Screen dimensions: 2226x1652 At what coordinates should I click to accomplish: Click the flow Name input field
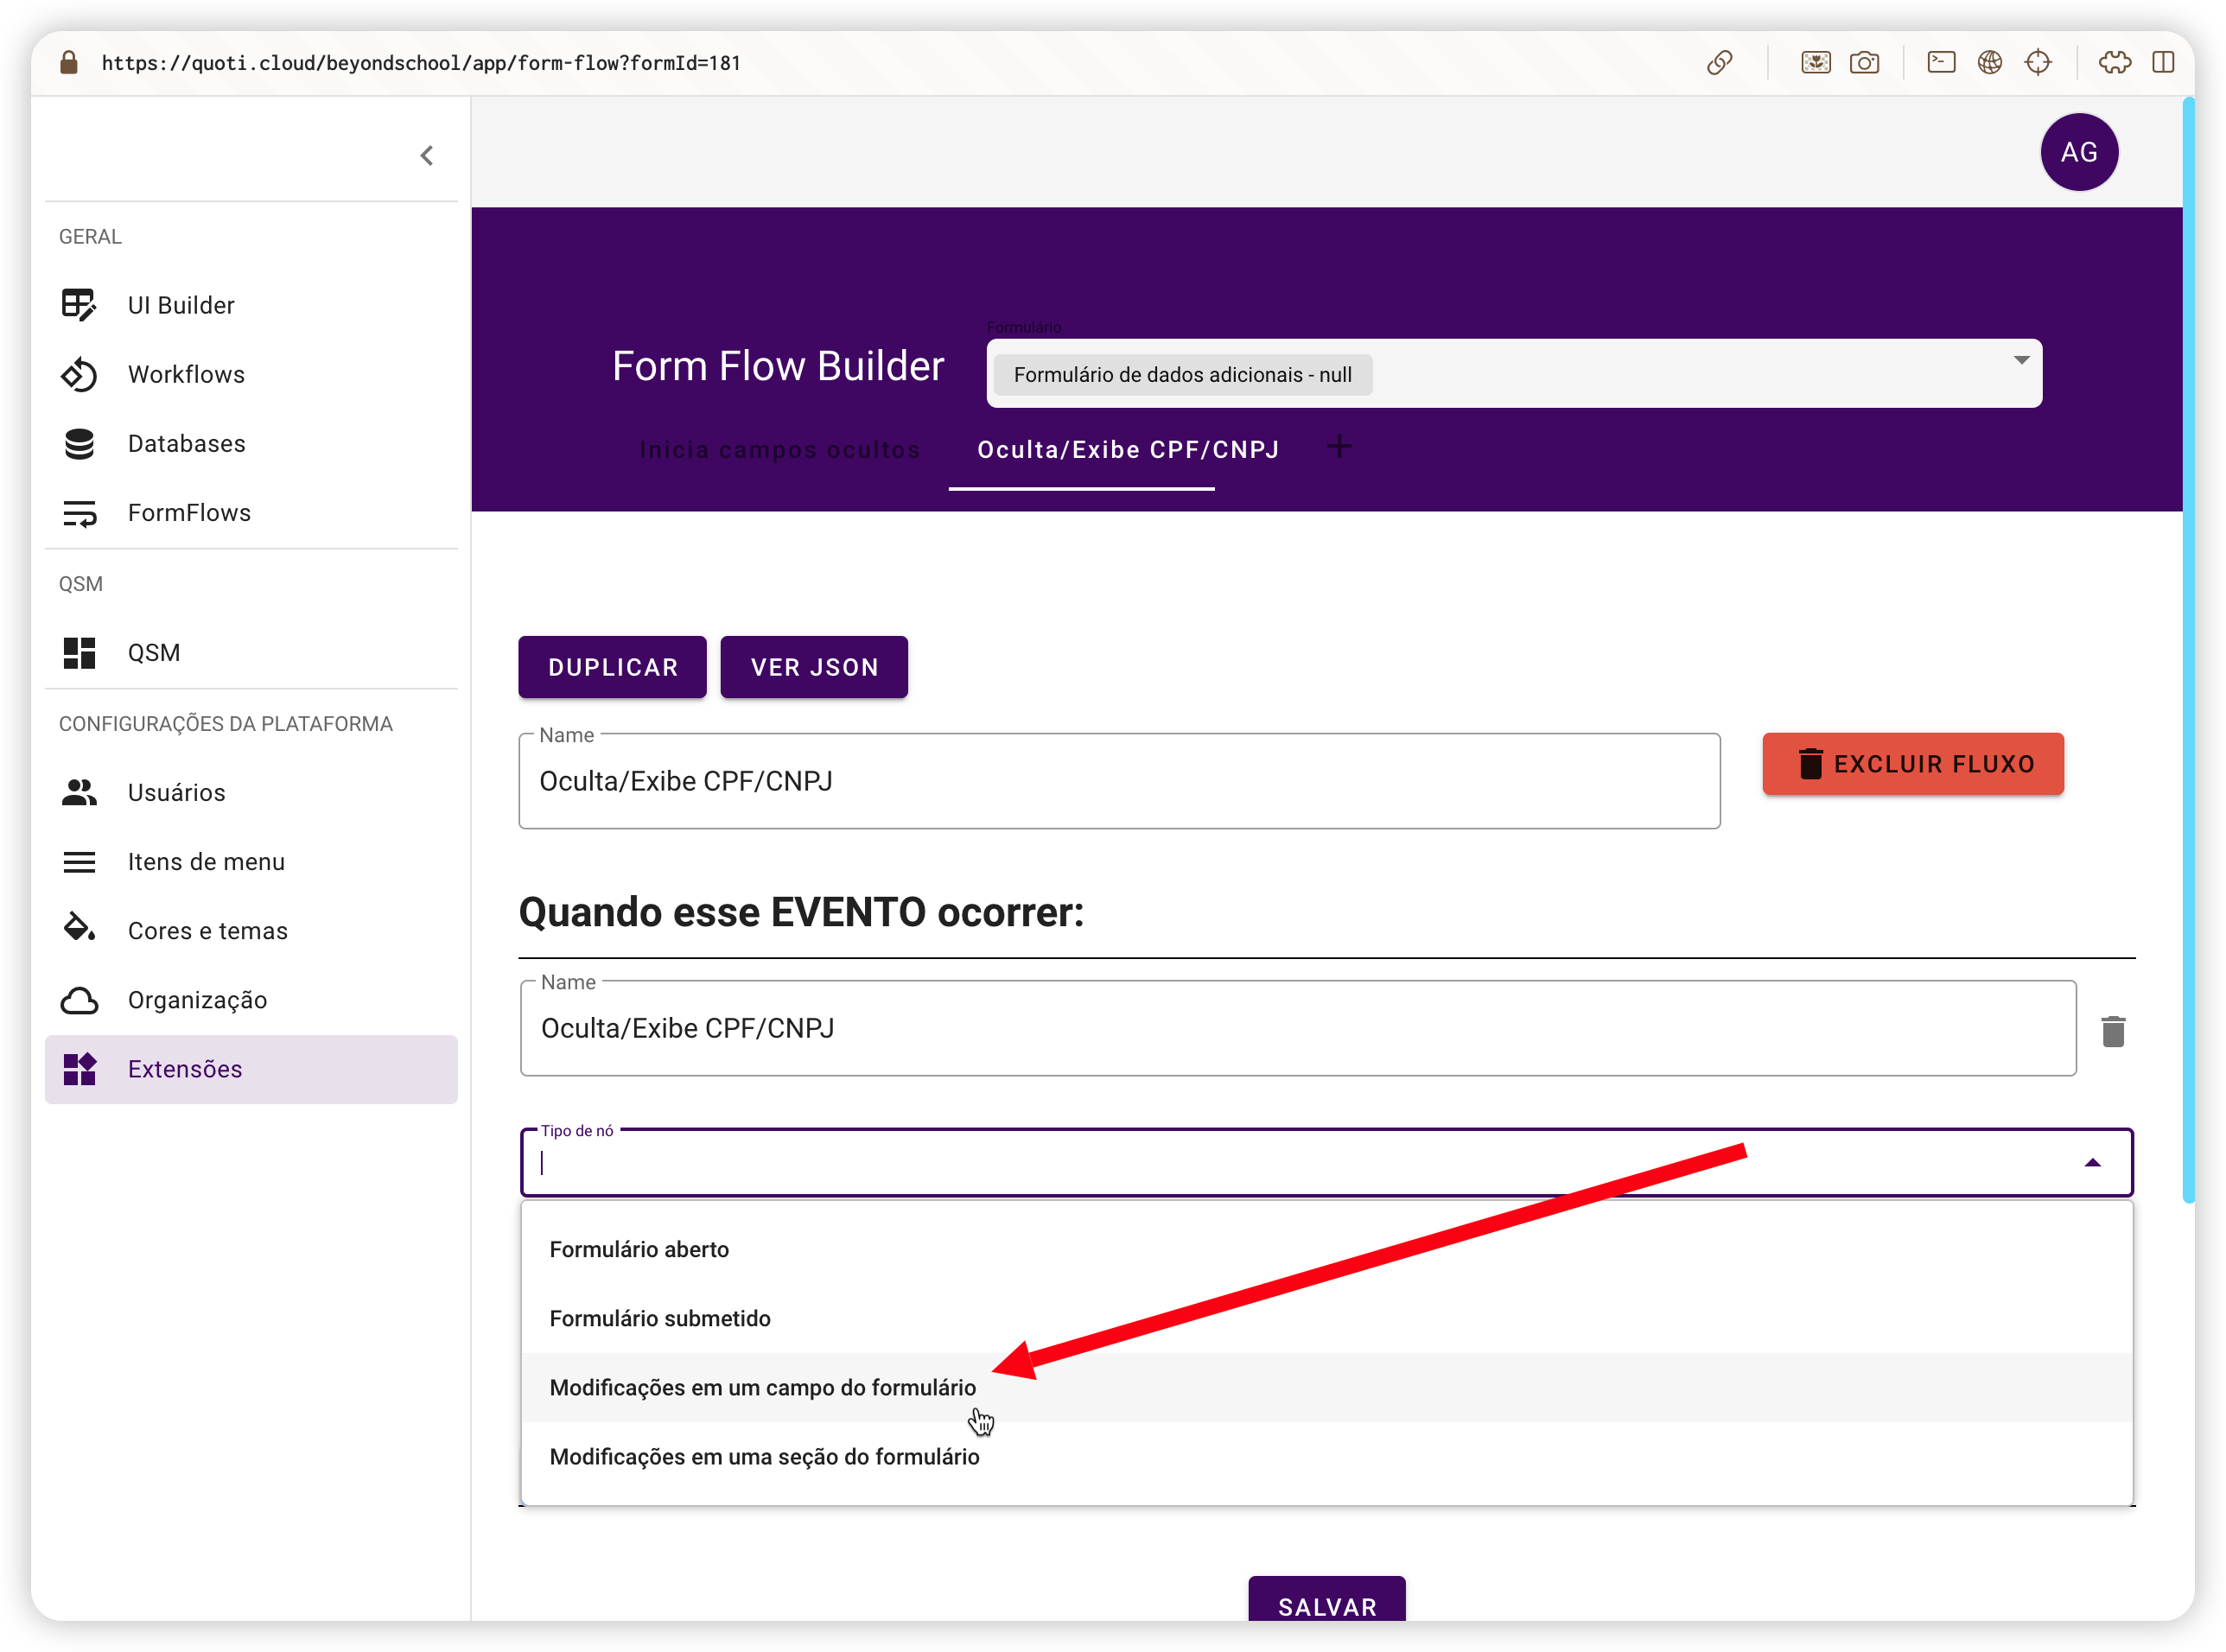click(x=1118, y=782)
